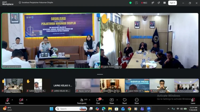Open the volume tray icon
Viewport: 200px width, 112px height.
(181, 109)
